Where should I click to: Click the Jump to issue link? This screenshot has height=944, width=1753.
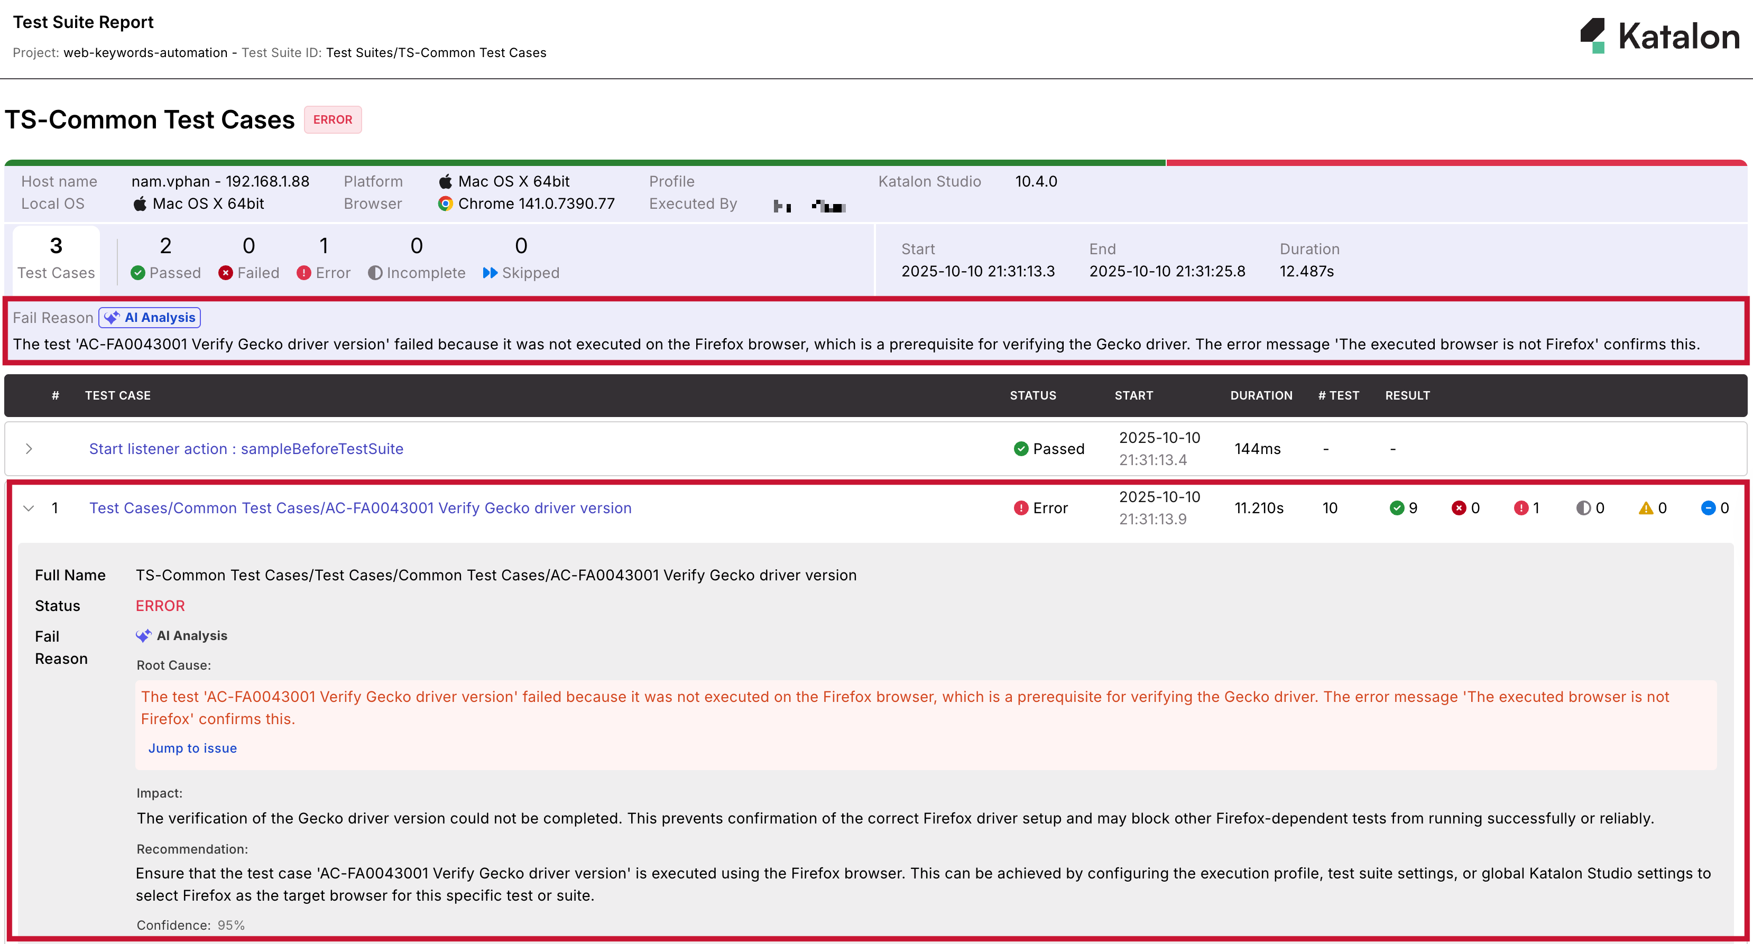192,747
